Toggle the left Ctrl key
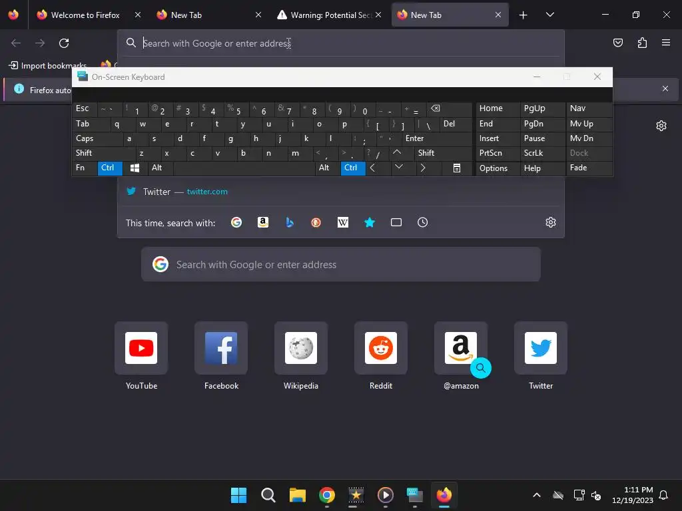Image resolution: width=682 pixels, height=511 pixels. 110,168
